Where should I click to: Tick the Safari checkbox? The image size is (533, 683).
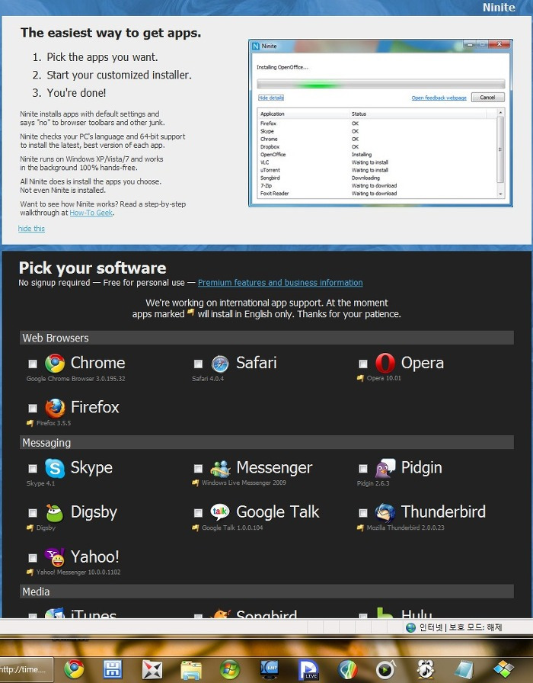[198, 364]
